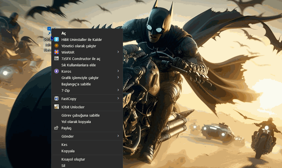Expand the Koros submenu arrow
Image resolution: width=282 pixels, height=168 pixels.
click(118, 71)
